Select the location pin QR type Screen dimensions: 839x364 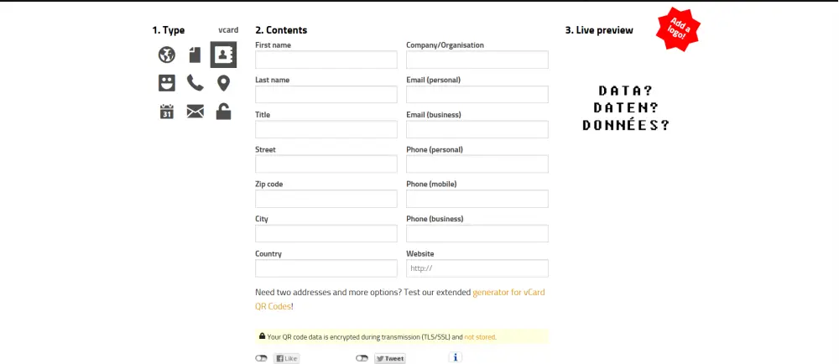pos(223,83)
